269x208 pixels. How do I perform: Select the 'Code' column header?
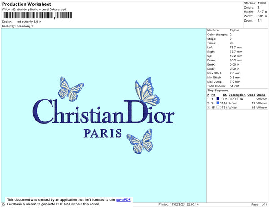pyautogui.click(x=252, y=95)
